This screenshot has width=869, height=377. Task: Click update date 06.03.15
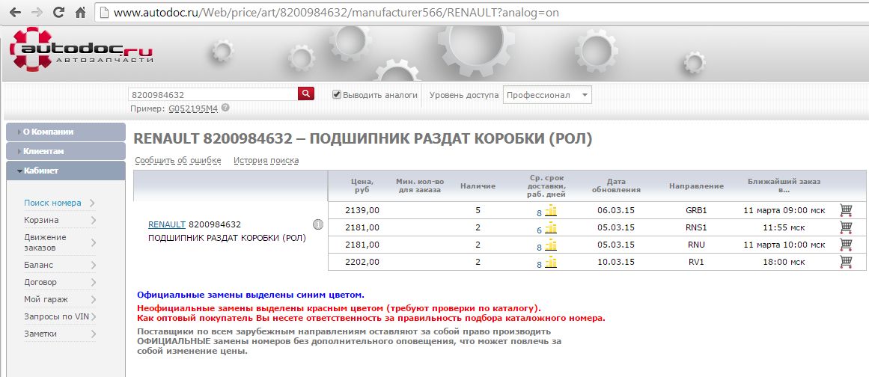(616, 210)
